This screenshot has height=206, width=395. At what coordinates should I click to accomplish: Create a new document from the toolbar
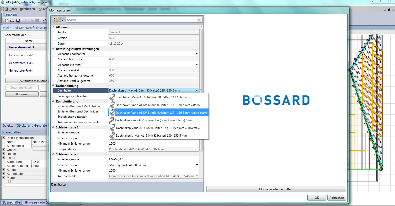[x=7, y=21]
